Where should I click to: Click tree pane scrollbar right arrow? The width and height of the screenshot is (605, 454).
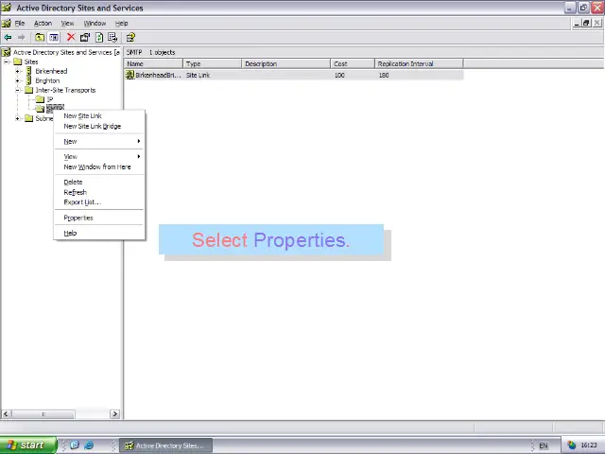(114, 414)
